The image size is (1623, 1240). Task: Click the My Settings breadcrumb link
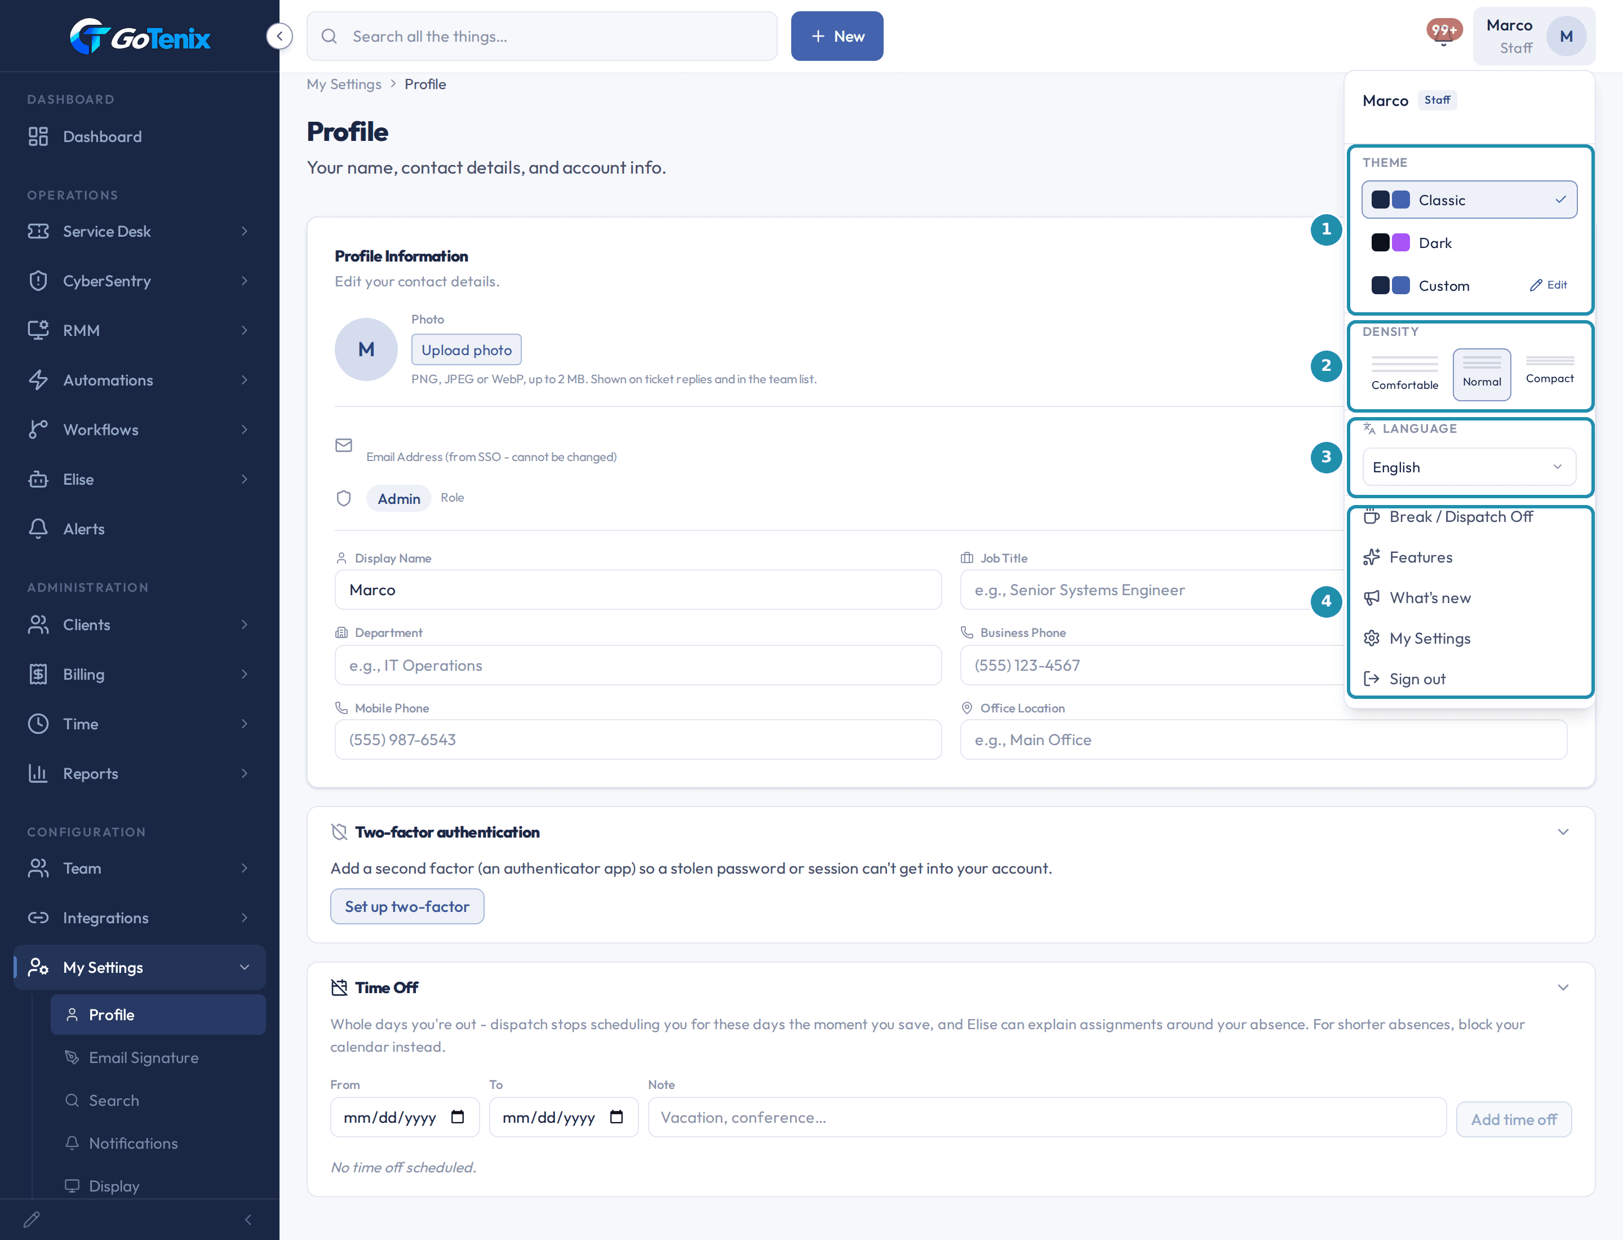pyautogui.click(x=344, y=84)
